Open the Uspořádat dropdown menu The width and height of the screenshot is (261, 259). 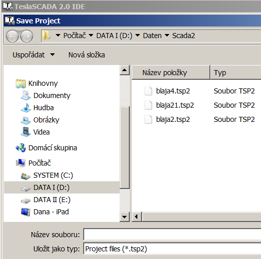pos(34,55)
